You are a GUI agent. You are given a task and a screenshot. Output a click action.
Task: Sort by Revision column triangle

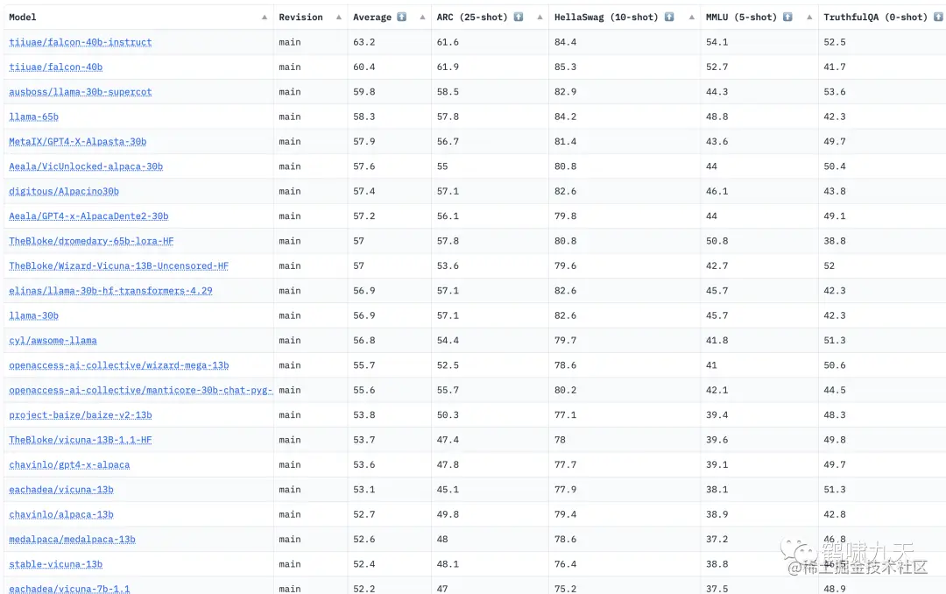(x=339, y=17)
